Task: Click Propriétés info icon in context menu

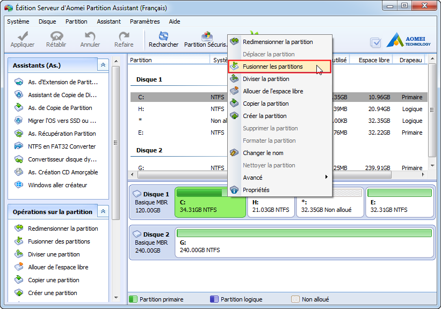Action: (x=234, y=190)
